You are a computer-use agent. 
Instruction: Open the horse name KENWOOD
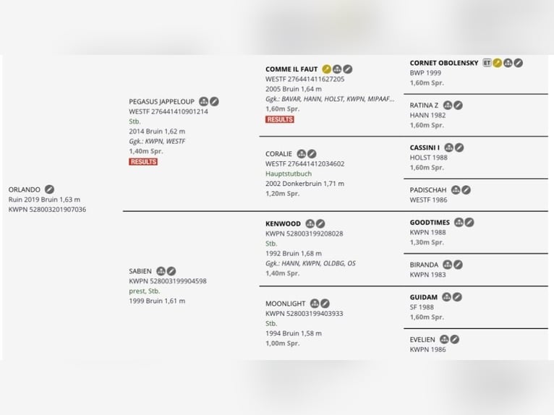tap(283, 224)
